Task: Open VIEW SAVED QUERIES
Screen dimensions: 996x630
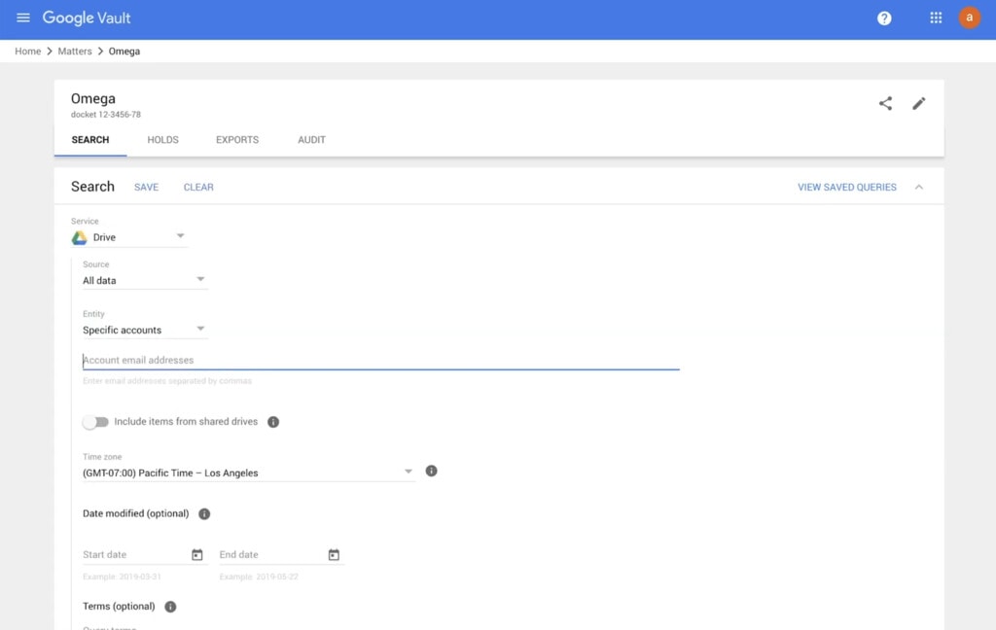Action: (x=847, y=188)
